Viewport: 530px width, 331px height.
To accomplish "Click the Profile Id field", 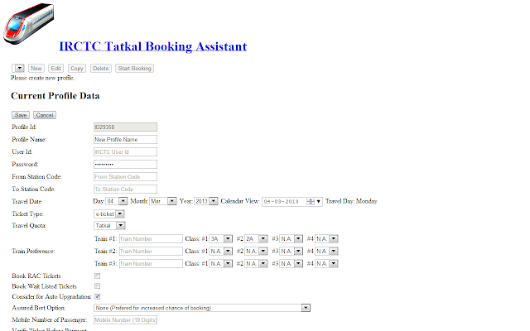I will click(125, 127).
